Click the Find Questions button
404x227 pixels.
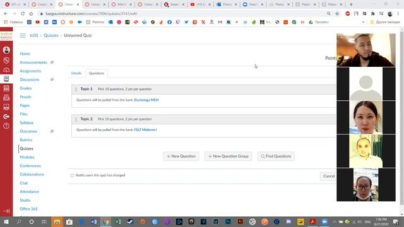pos(276,156)
